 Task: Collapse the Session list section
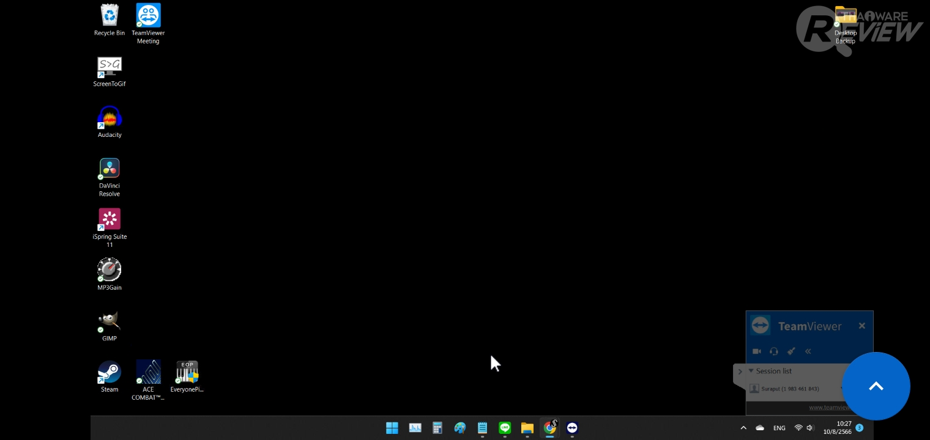pos(751,371)
